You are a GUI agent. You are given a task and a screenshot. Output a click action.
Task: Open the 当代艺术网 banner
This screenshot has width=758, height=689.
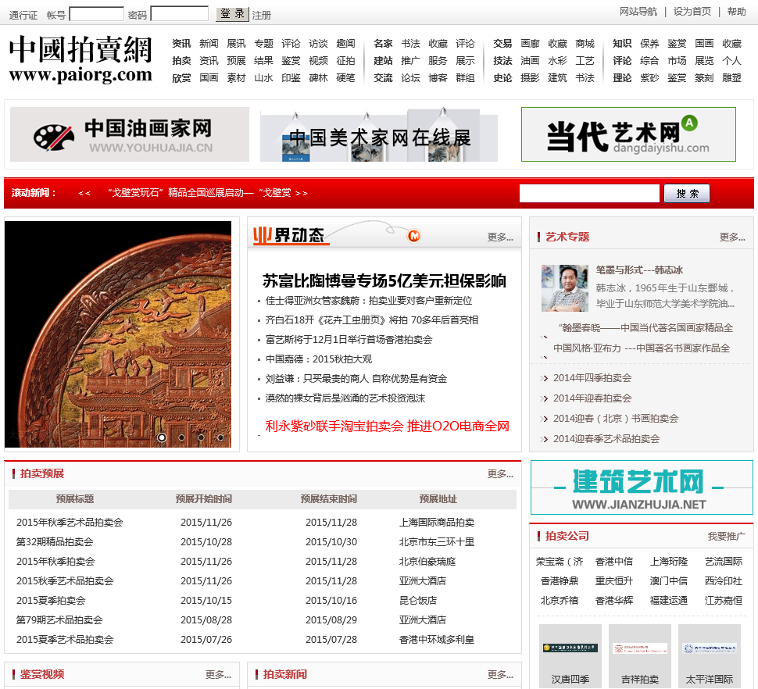tap(628, 134)
